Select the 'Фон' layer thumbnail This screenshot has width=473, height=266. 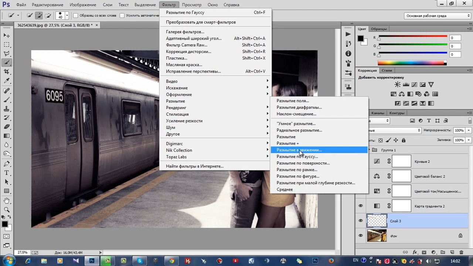377,236
